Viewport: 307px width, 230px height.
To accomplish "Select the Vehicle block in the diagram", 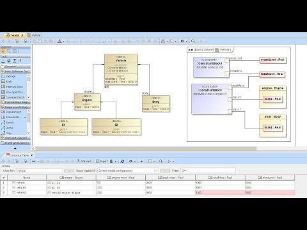I will [121, 70].
